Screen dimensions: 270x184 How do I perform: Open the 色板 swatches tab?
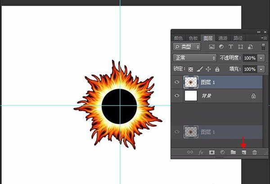(x=193, y=38)
